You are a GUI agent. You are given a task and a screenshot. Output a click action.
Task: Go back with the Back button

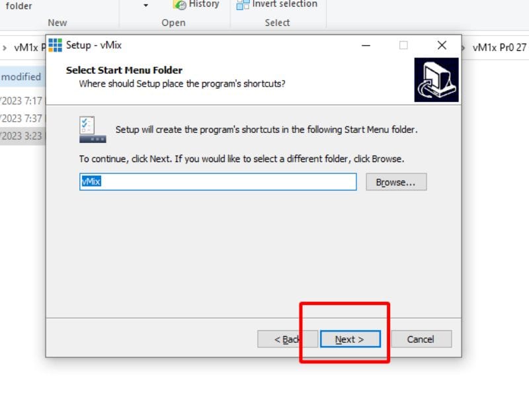[x=288, y=339]
